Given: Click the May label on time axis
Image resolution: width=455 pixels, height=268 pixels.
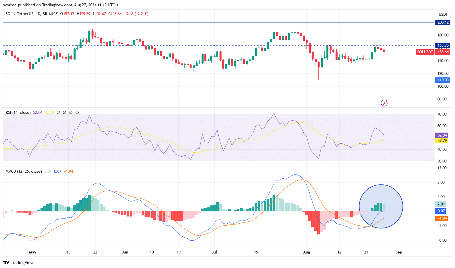Looking at the screenshot, I should click(32, 252).
